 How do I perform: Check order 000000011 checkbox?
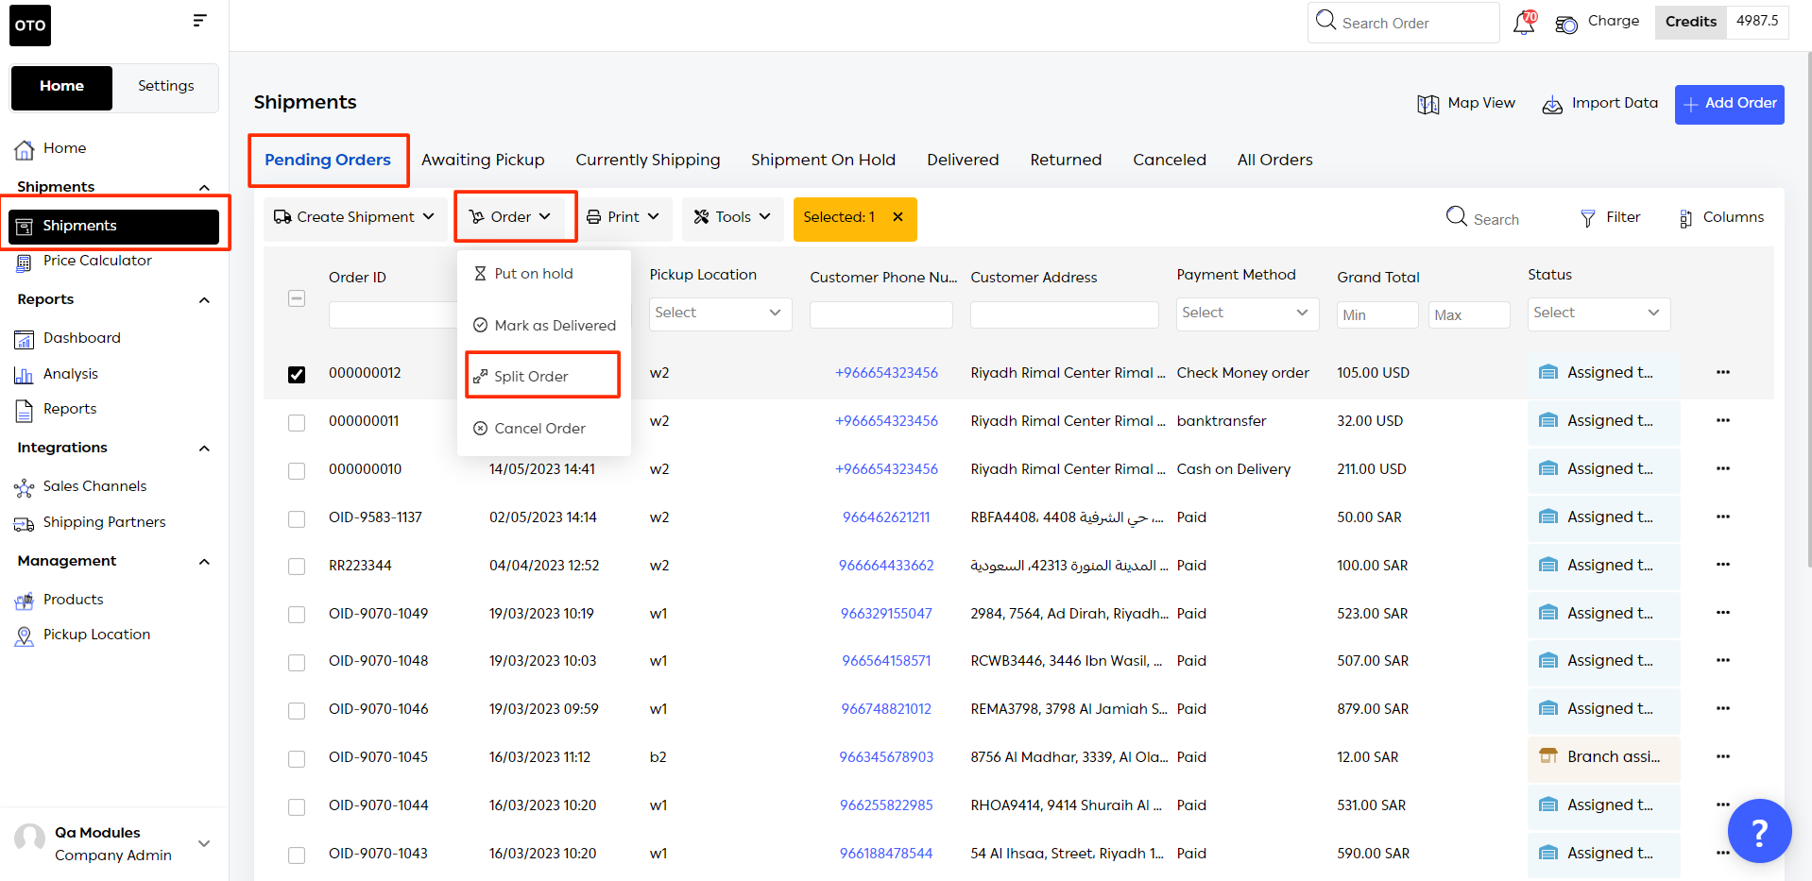pyautogui.click(x=297, y=423)
